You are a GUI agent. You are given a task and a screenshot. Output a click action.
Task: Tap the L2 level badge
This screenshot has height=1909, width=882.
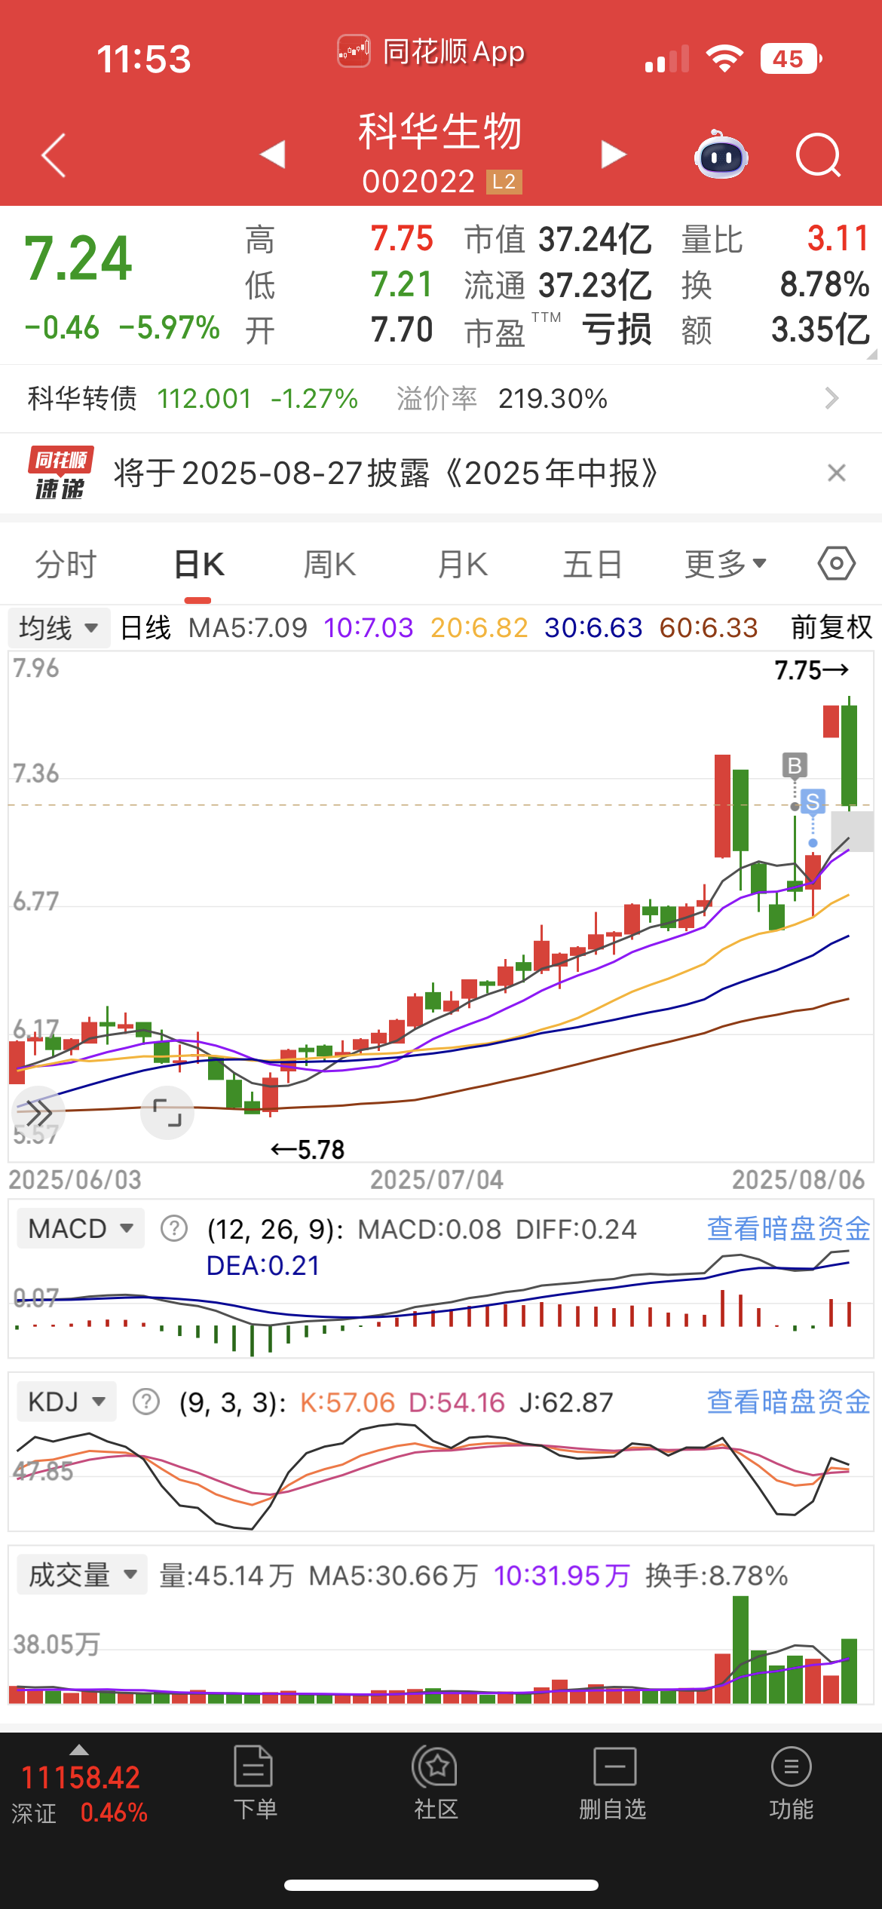504,182
